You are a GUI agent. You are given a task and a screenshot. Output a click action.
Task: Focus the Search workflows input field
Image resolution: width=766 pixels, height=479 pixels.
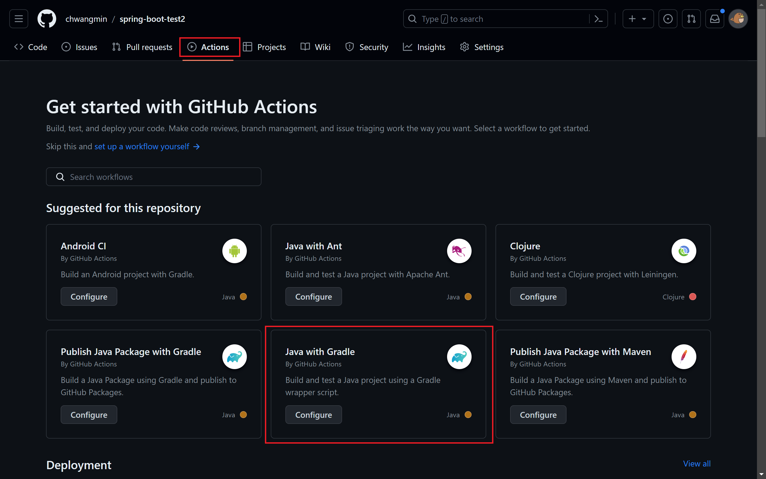coord(153,177)
